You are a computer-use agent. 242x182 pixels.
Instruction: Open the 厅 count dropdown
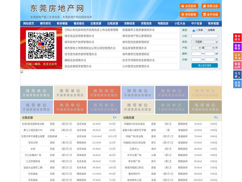pyautogui.click(x=210, y=48)
